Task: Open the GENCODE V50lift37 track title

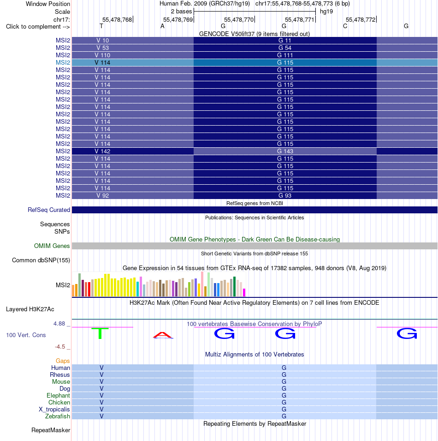Action: coord(255,34)
